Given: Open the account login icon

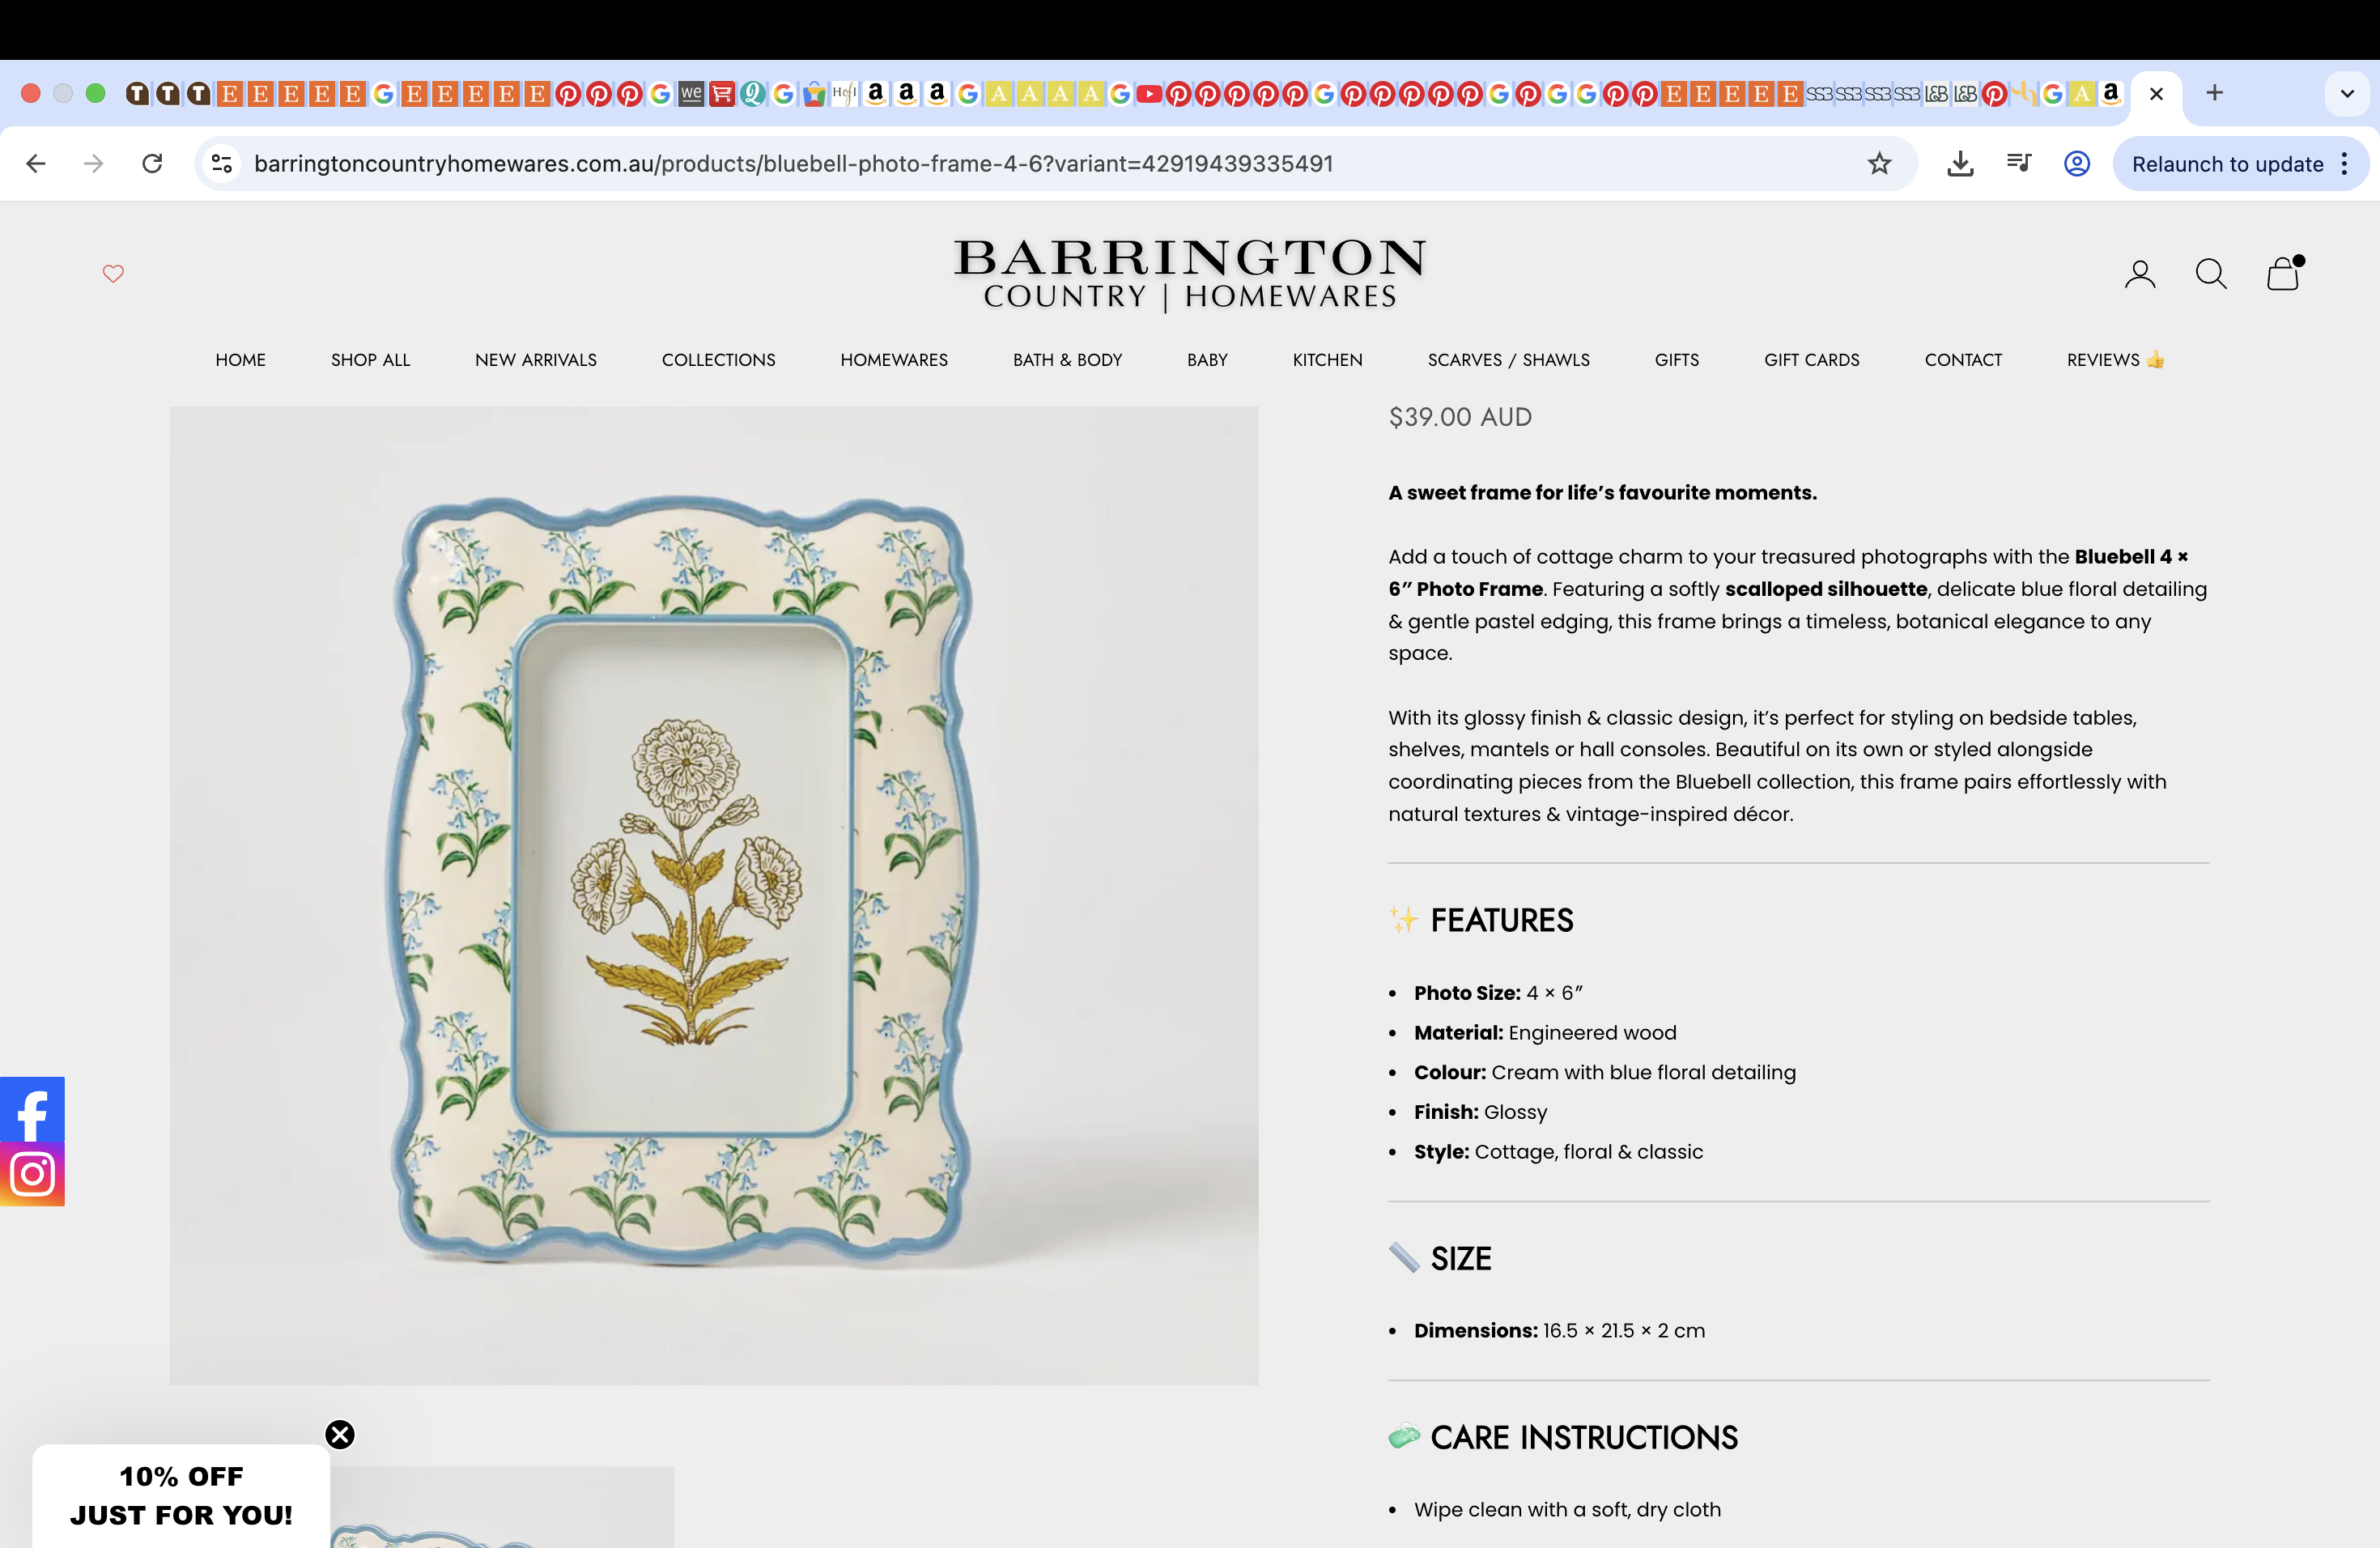Looking at the screenshot, I should pyautogui.click(x=2140, y=273).
